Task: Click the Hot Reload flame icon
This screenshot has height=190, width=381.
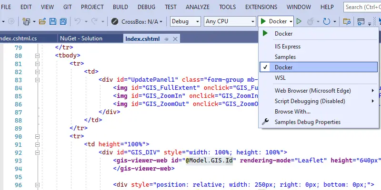Action: coord(311,21)
